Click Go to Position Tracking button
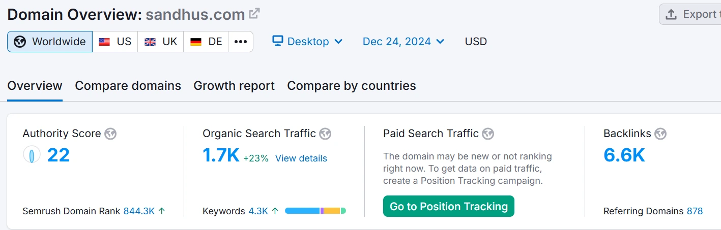 point(448,206)
